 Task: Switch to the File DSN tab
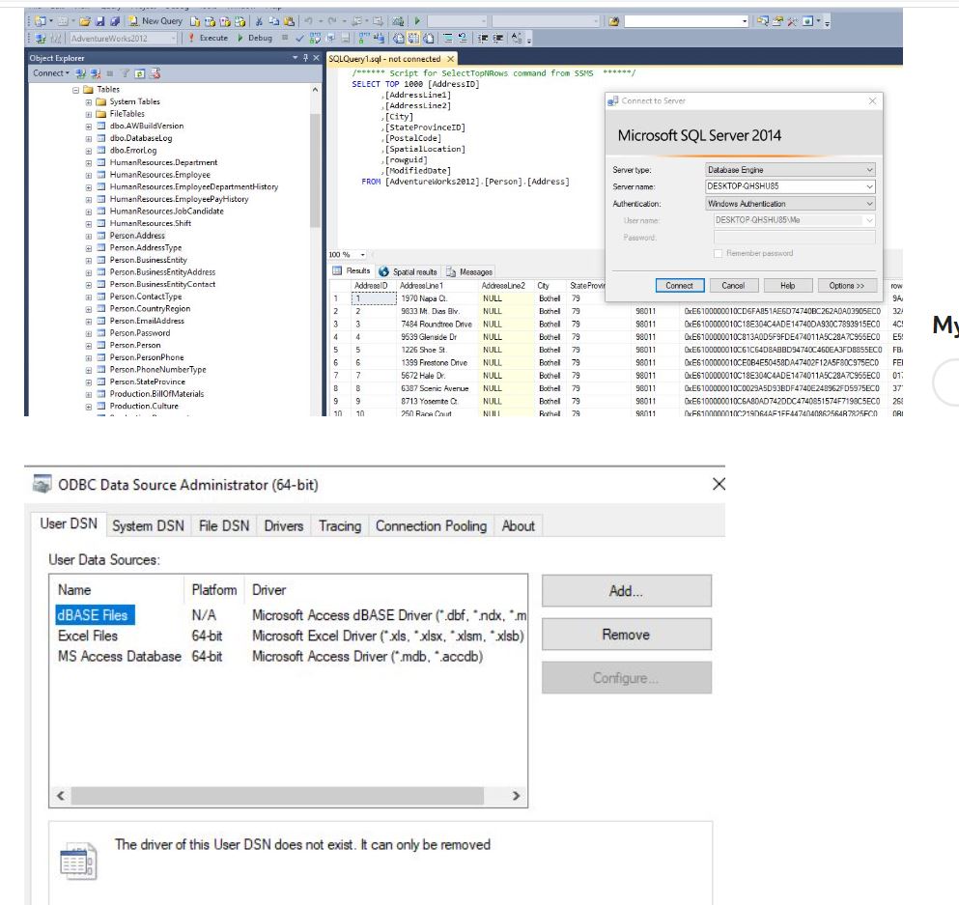point(224,525)
